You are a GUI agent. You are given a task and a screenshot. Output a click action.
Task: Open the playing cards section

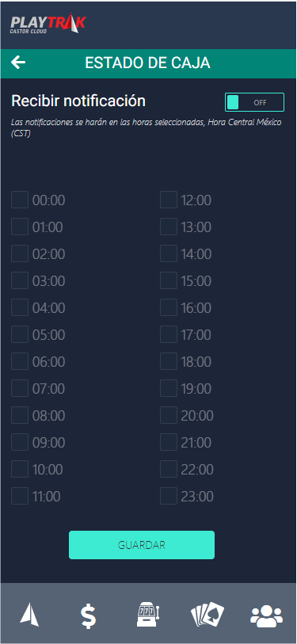(x=208, y=615)
